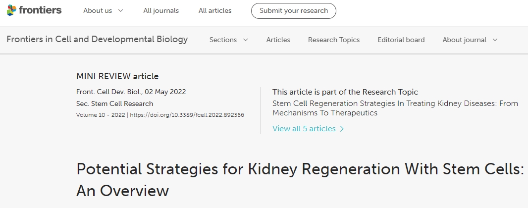This screenshot has height=208, width=528.
Task: Click the View all 5 articles link
Action: click(x=304, y=129)
